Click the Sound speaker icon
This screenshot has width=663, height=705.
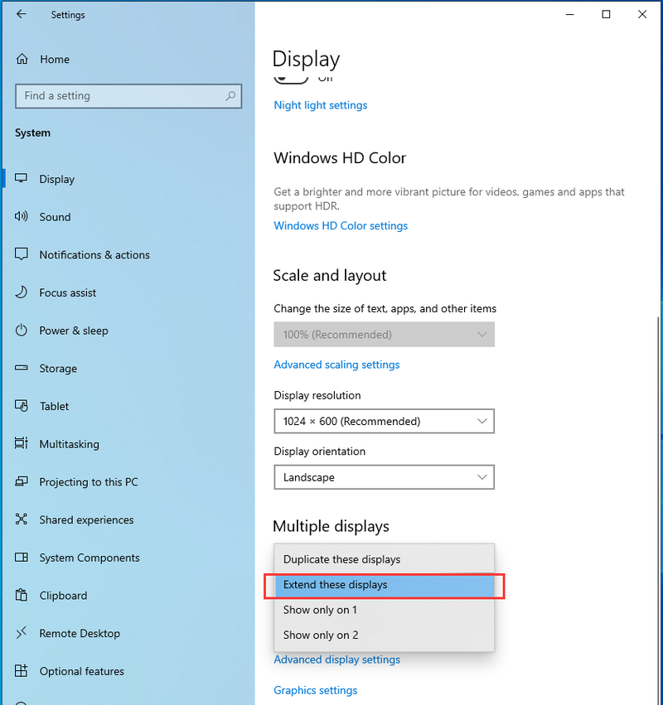[22, 217]
